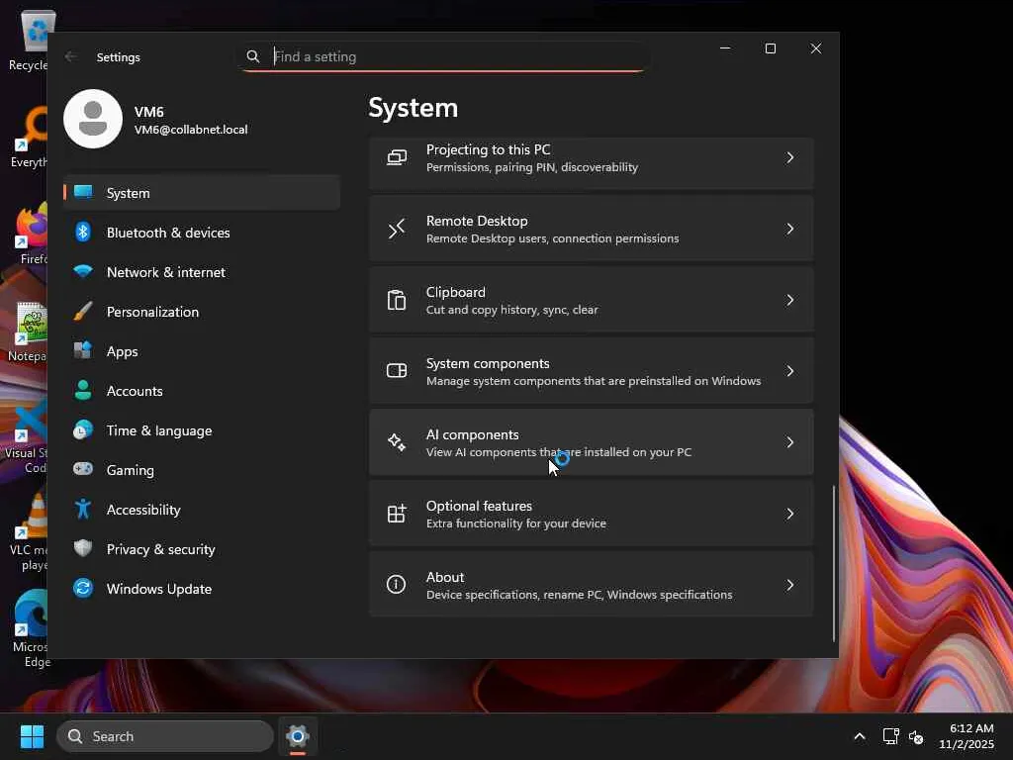The height and width of the screenshot is (760, 1013).
Task: Expand the AI components chevron
Action: point(790,442)
